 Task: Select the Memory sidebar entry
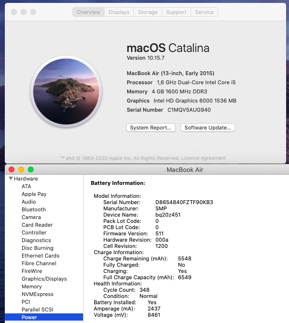[32, 286]
